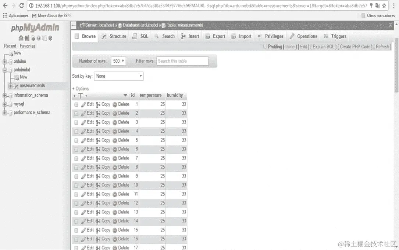Sort by the temperature column header
399x250 pixels.
(151, 95)
